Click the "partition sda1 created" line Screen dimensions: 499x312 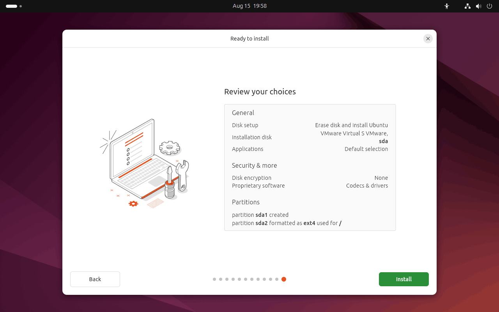[x=260, y=215]
